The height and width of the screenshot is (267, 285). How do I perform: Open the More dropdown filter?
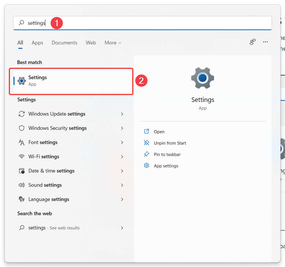(113, 43)
